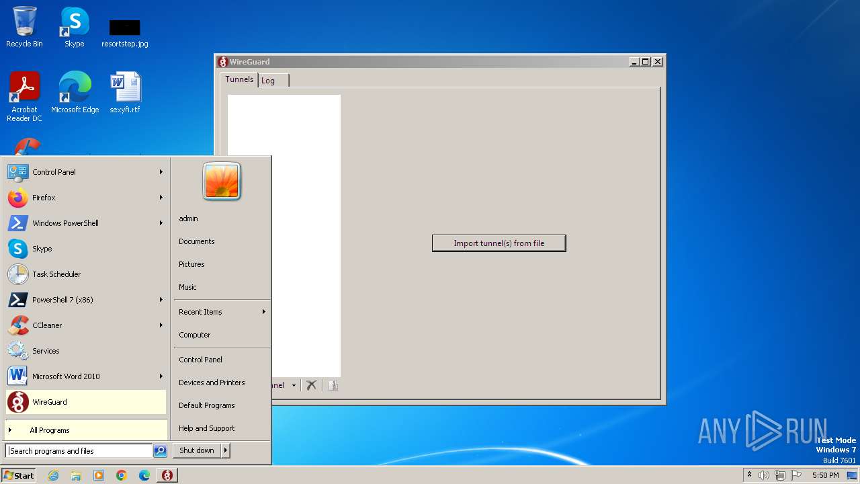Launch Microsoft Word 2010 from the Start menu
860x484 pixels.
pos(85,376)
